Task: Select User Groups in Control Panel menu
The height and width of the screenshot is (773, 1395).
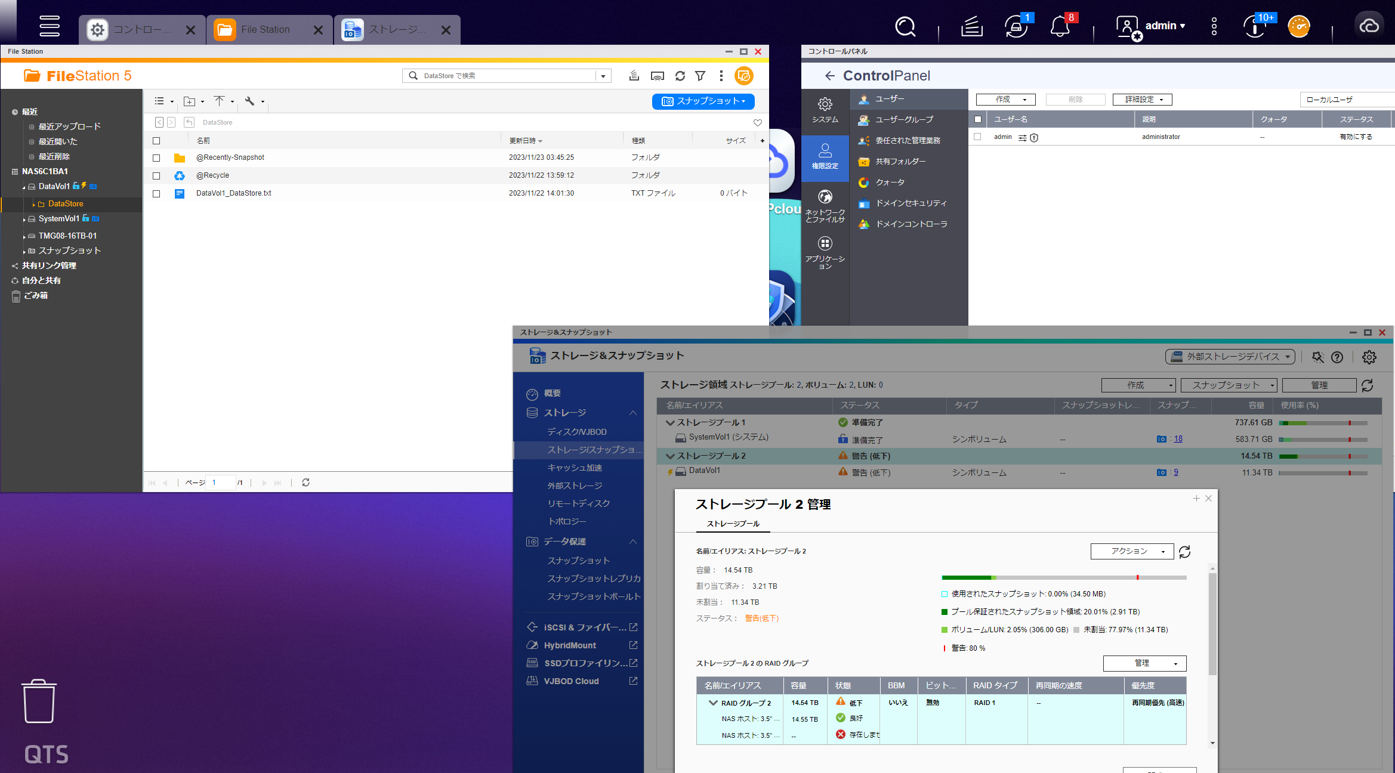Action: click(909, 120)
